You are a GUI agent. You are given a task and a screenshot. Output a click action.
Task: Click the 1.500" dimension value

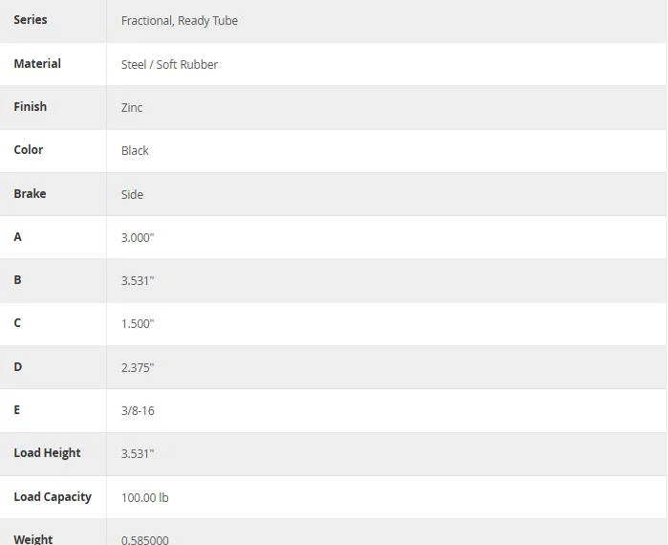click(x=138, y=323)
